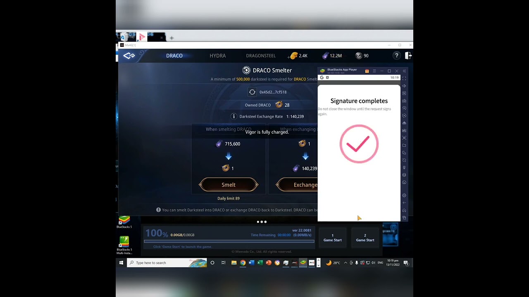This screenshot has width=529, height=297.
Task: Click the BlueStacks volume icon
Action: pos(404,86)
